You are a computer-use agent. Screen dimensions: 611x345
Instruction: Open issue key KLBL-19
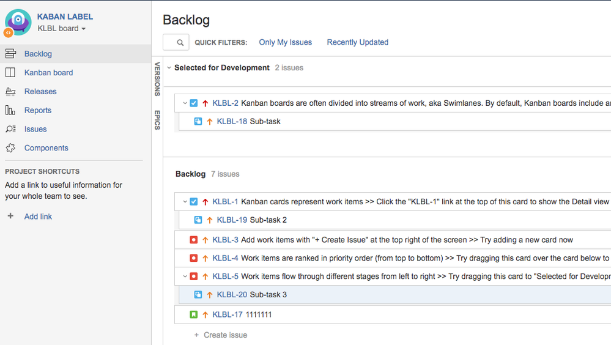232,220
